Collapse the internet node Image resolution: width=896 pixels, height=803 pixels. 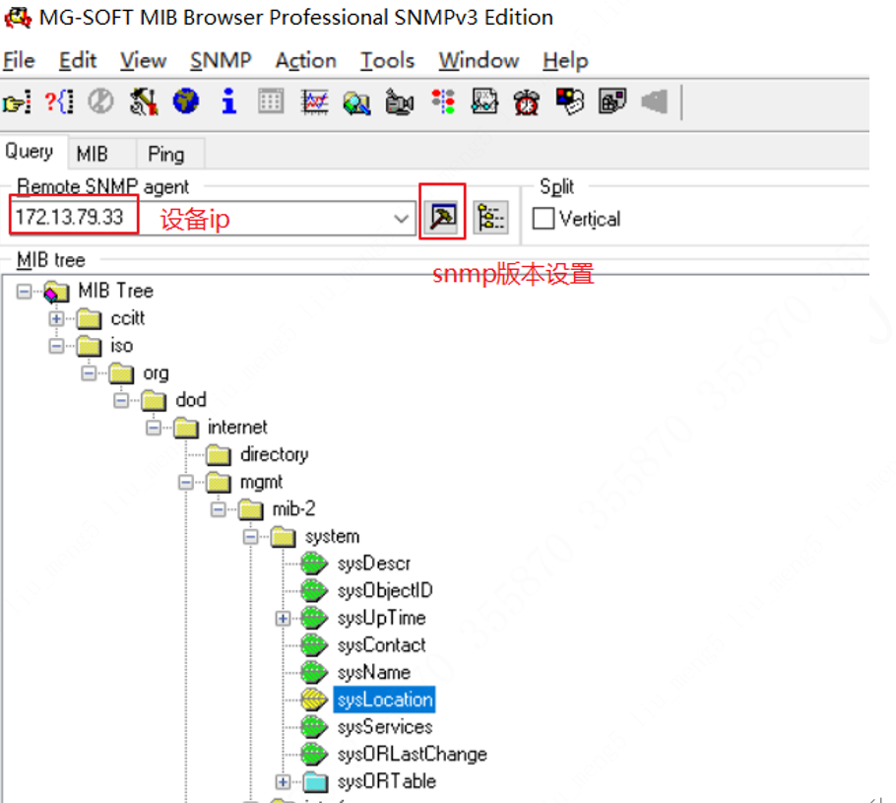point(154,428)
